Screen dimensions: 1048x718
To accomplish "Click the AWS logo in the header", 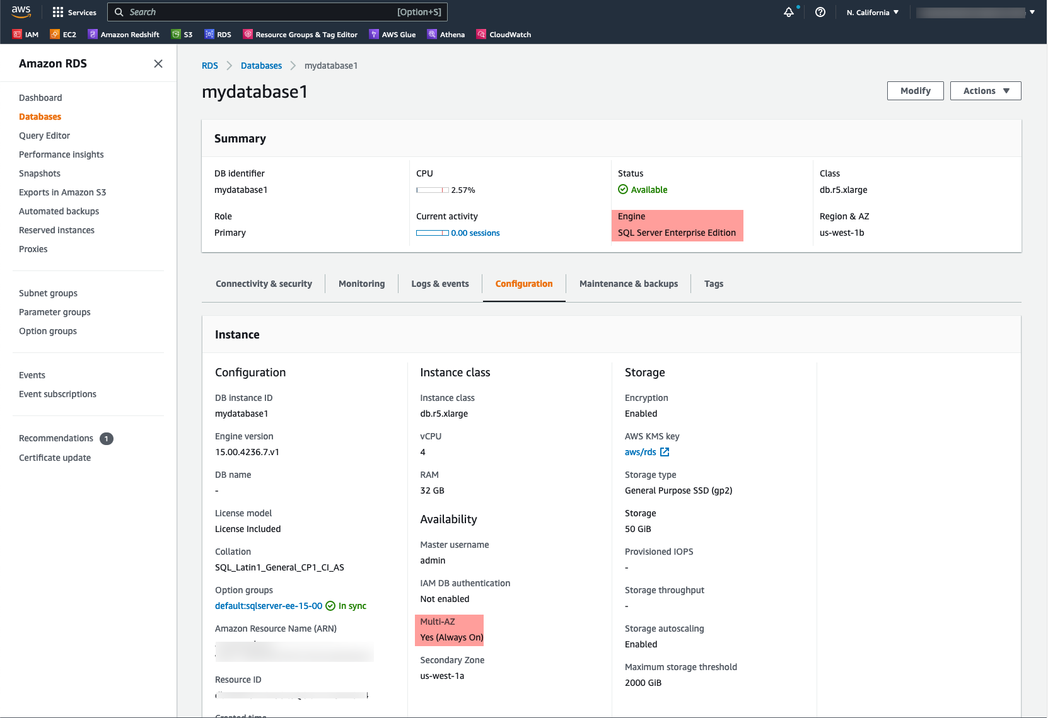I will click(x=21, y=12).
